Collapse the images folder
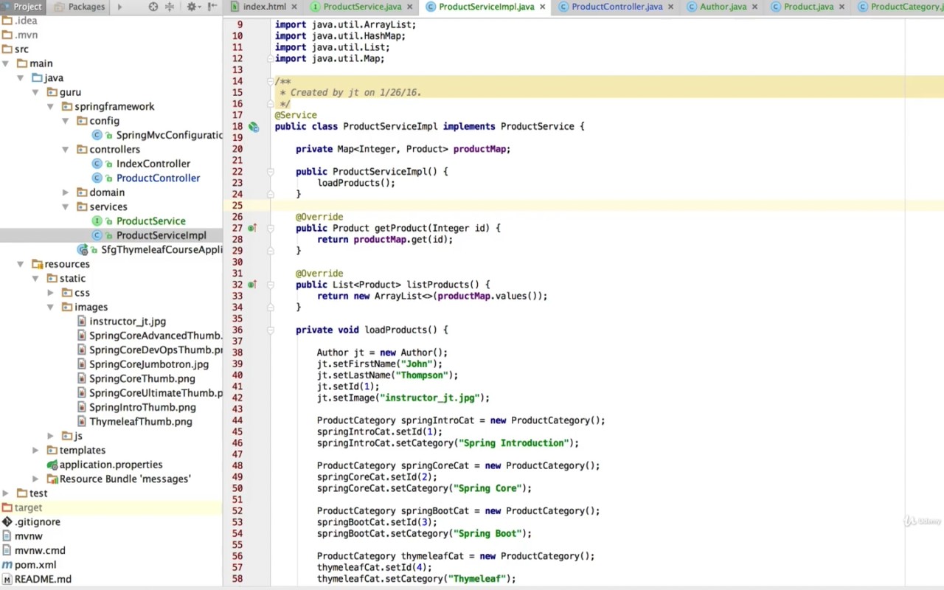 pyautogui.click(x=51, y=308)
